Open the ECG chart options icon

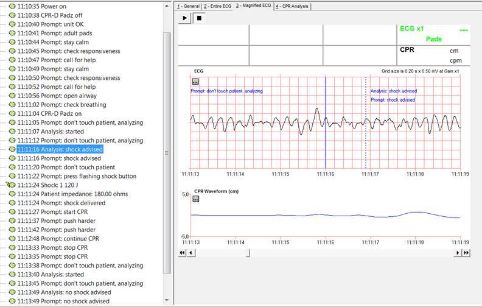coord(195,82)
